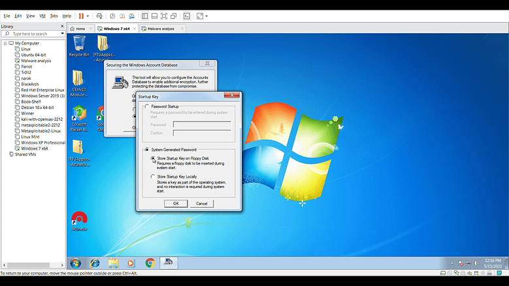The image size is (509, 286).
Task: Click the network tray icon
Action: tap(468, 263)
